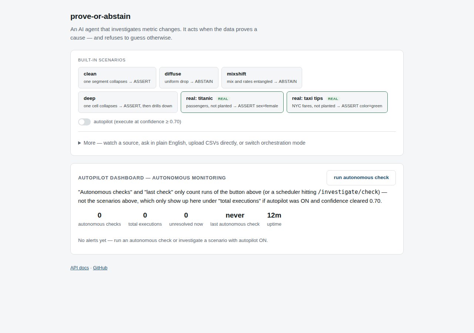The width and height of the screenshot is (474, 333).
Task: Click the More section summary text
Action: tap(194, 143)
